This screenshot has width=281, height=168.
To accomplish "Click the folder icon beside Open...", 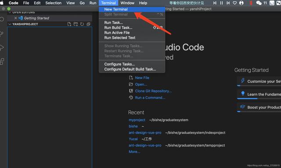I will click(x=131, y=84).
